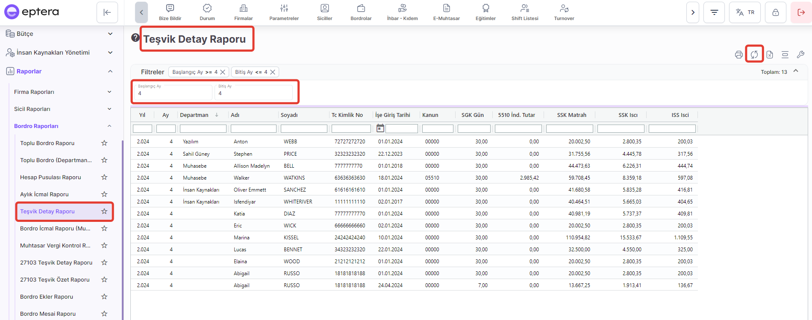Open Shift Listesi from top menu

point(525,12)
